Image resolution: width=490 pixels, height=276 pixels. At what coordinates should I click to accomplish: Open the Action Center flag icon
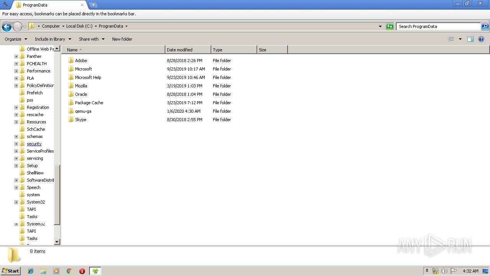point(454,271)
